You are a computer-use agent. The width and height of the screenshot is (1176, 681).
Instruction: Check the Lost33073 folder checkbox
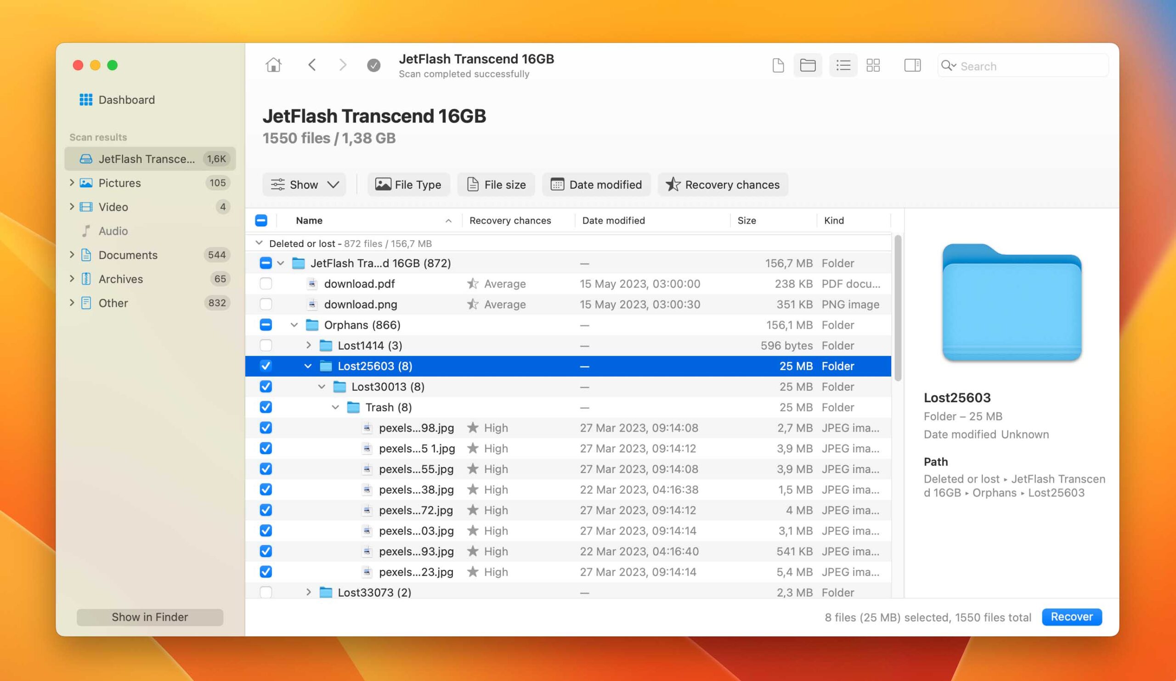(x=266, y=592)
